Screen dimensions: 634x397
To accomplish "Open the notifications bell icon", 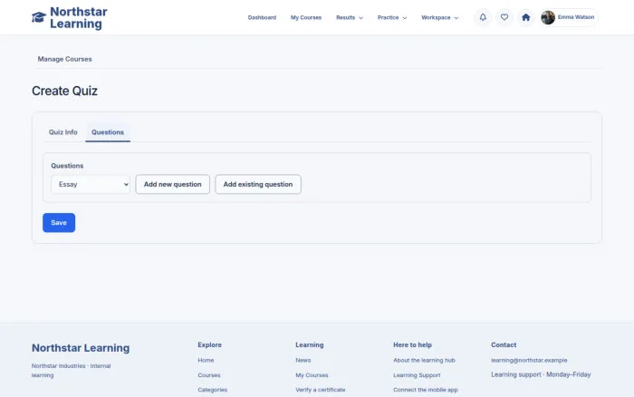I will [483, 17].
